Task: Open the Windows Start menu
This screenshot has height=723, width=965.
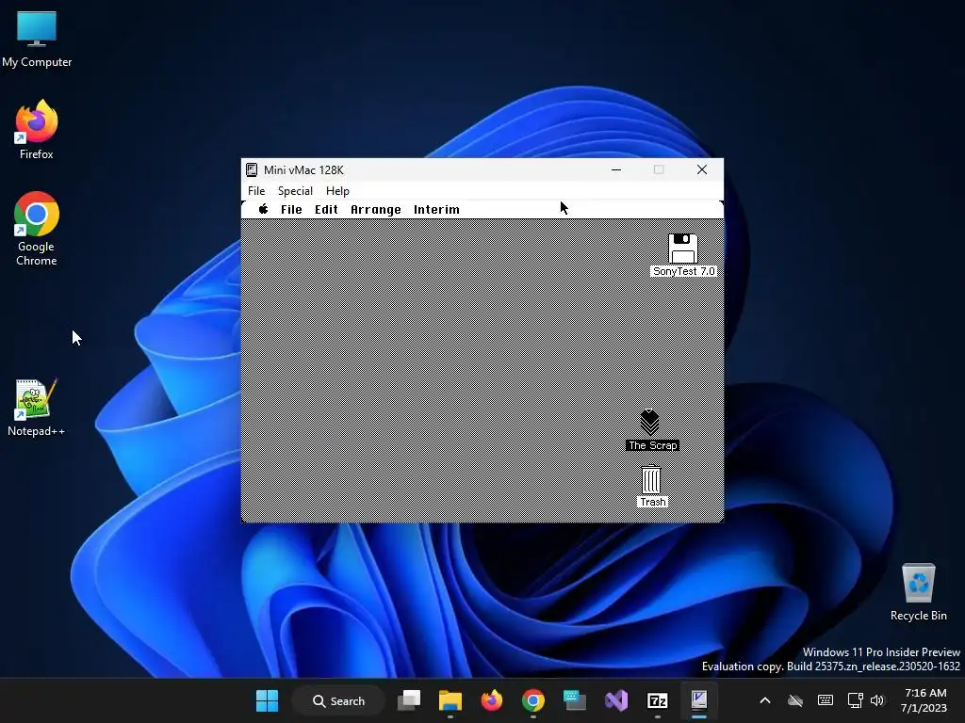Action: click(267, 700)
